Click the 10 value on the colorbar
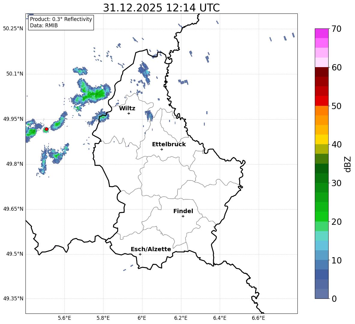Image resolution: width=355 pixels, height=324 pixels. point(336,260)
